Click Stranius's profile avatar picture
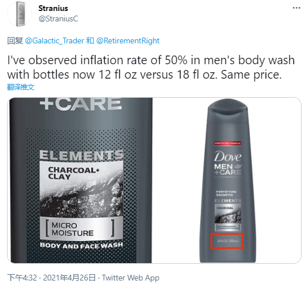 tap(20, 14)
